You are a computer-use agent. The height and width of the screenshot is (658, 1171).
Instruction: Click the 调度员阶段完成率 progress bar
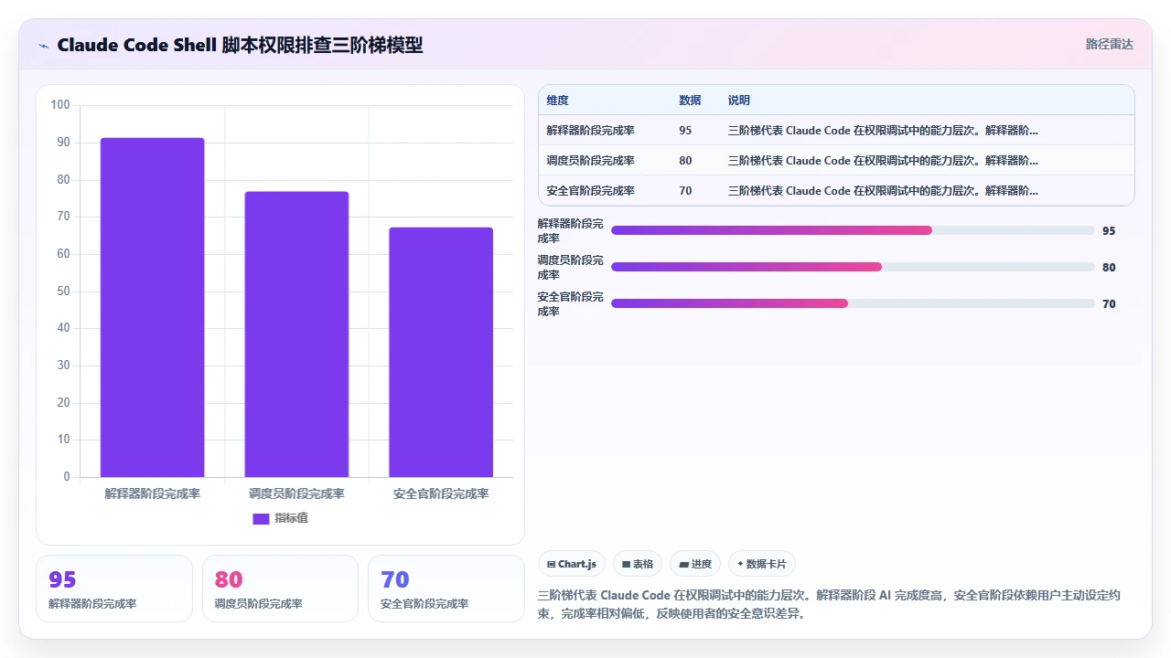tap(853, 267)
